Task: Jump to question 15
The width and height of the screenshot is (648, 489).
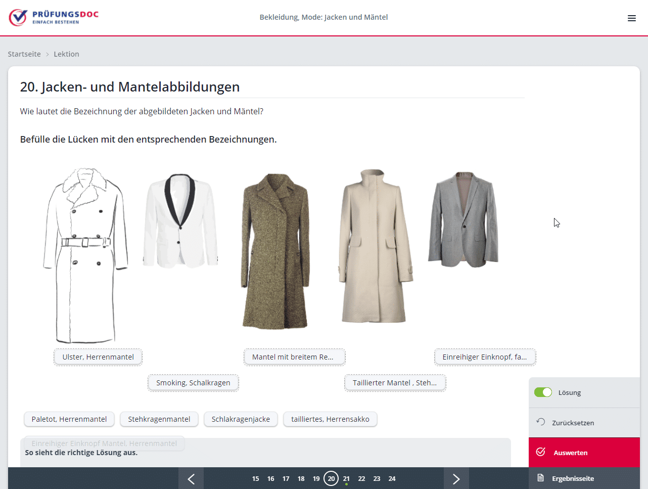Action: 255,478
